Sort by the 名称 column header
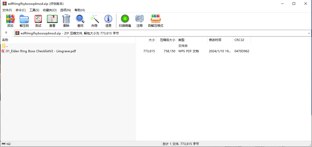This screenshot has width=312, height=147. [x=68, y=40]
